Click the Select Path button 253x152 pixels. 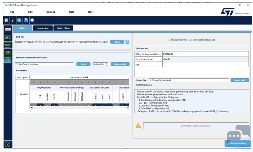click(240, 80)
